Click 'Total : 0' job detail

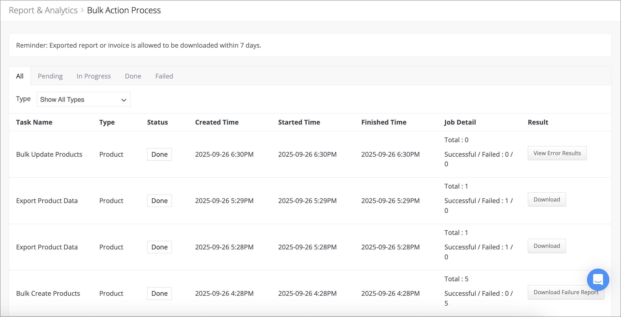pyautogui.click(x=456, y=140)
